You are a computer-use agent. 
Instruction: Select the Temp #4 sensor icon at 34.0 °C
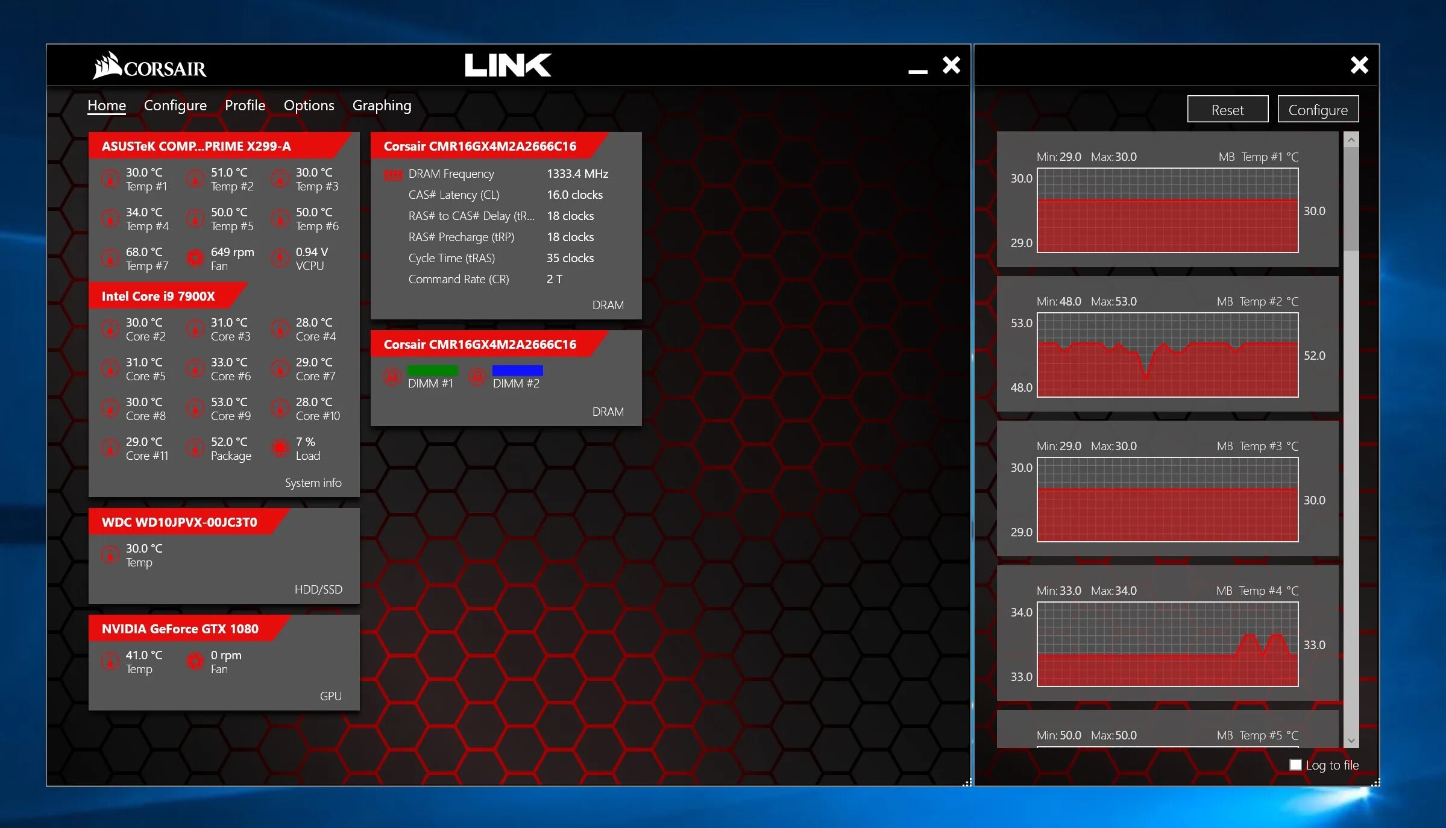[x=110, y=219]
